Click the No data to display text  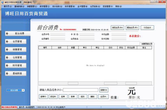click(95, 66)
